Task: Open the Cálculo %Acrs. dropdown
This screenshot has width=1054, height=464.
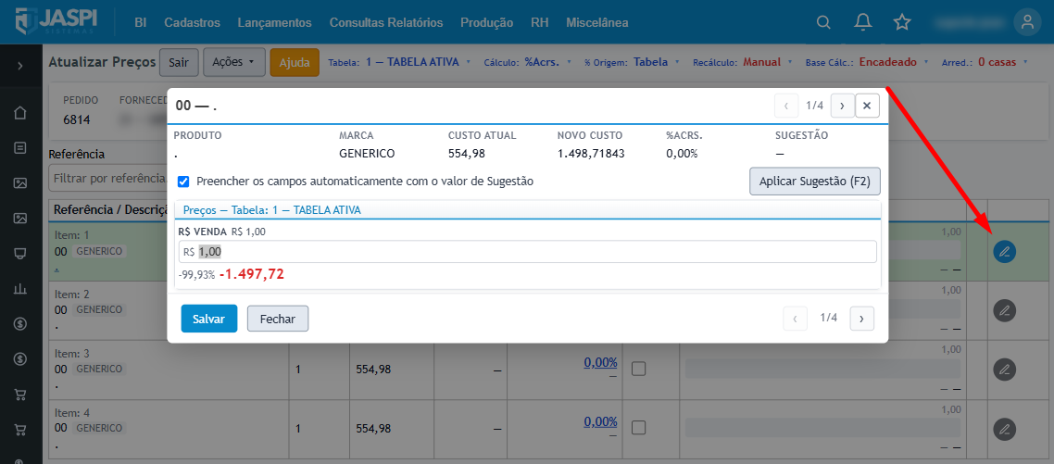Action: 528,62
